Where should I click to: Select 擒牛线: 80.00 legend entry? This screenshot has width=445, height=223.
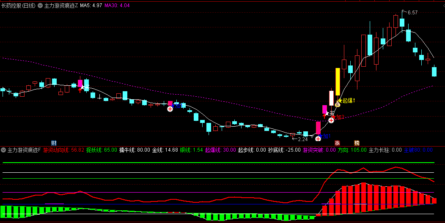coord(135,150)
